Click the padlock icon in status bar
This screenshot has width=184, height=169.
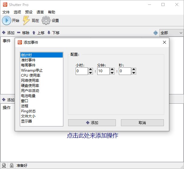click(x=11, y=165)
